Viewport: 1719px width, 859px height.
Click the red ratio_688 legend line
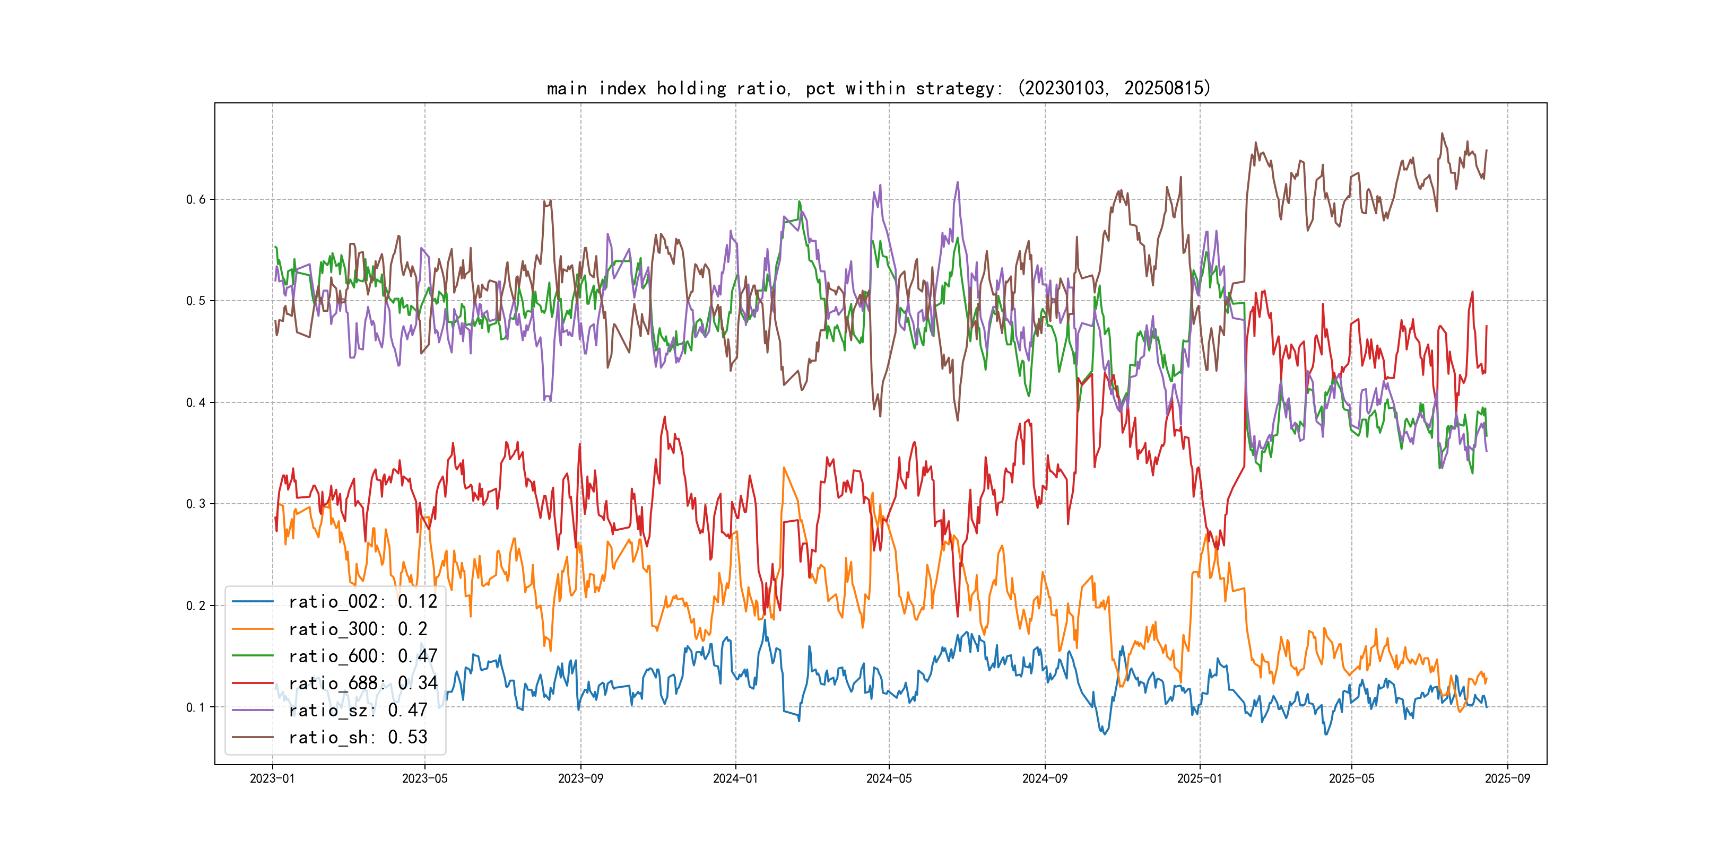pos(252,683)
